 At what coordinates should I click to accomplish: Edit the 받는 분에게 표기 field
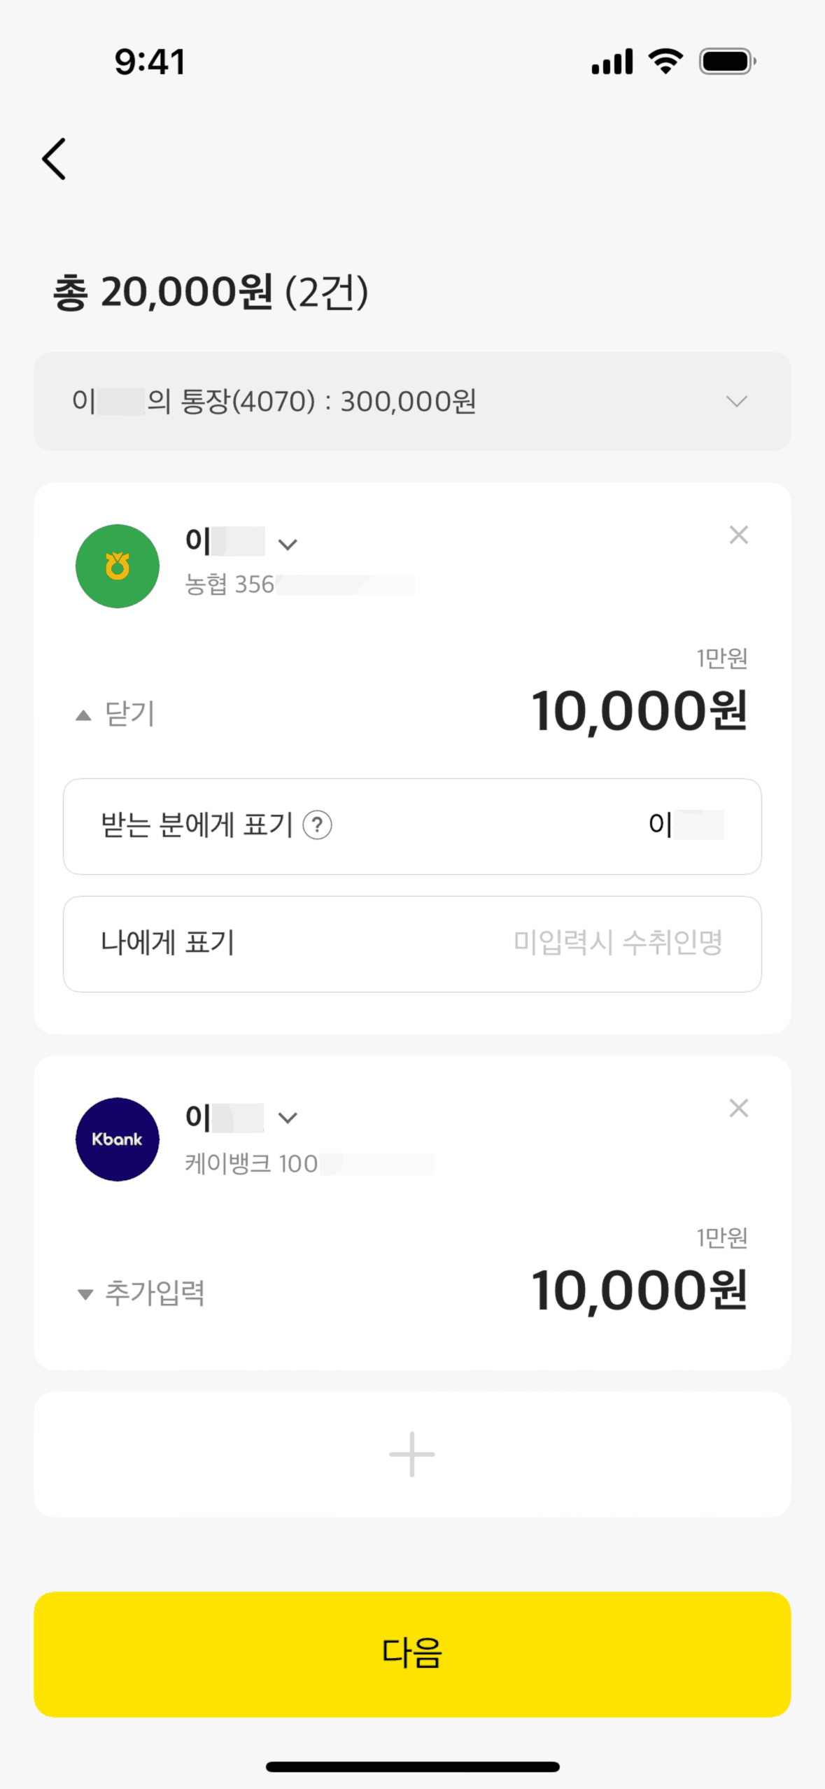point(412,826)
